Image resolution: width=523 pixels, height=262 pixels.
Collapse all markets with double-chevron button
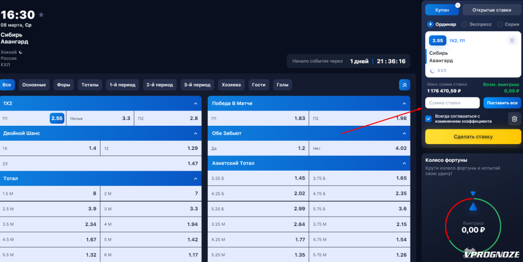[x=405, y=85]
